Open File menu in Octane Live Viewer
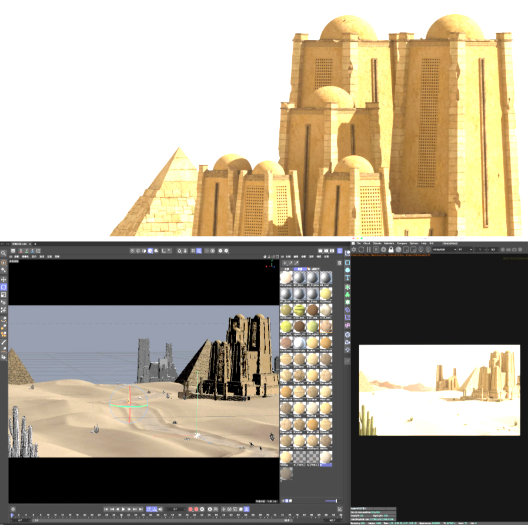This screenshot has height=525, width=528. tap(359, 243)
